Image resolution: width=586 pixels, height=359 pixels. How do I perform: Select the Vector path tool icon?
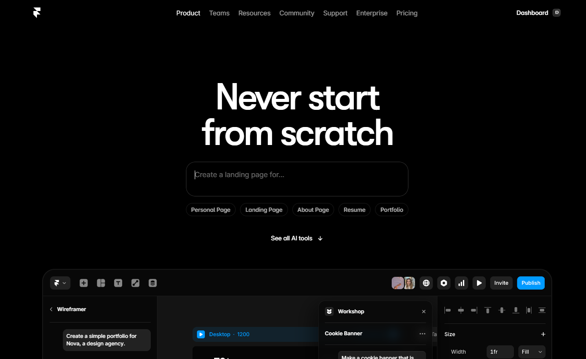click(135, 283)
